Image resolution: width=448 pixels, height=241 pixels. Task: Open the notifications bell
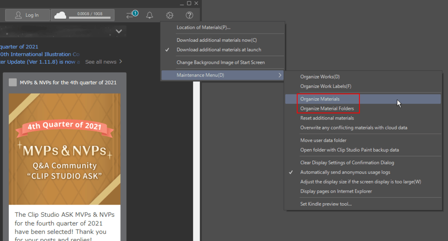point(149,15)
